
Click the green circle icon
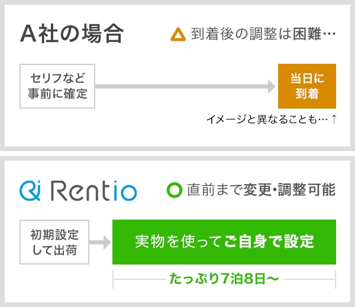coord(175,191)
